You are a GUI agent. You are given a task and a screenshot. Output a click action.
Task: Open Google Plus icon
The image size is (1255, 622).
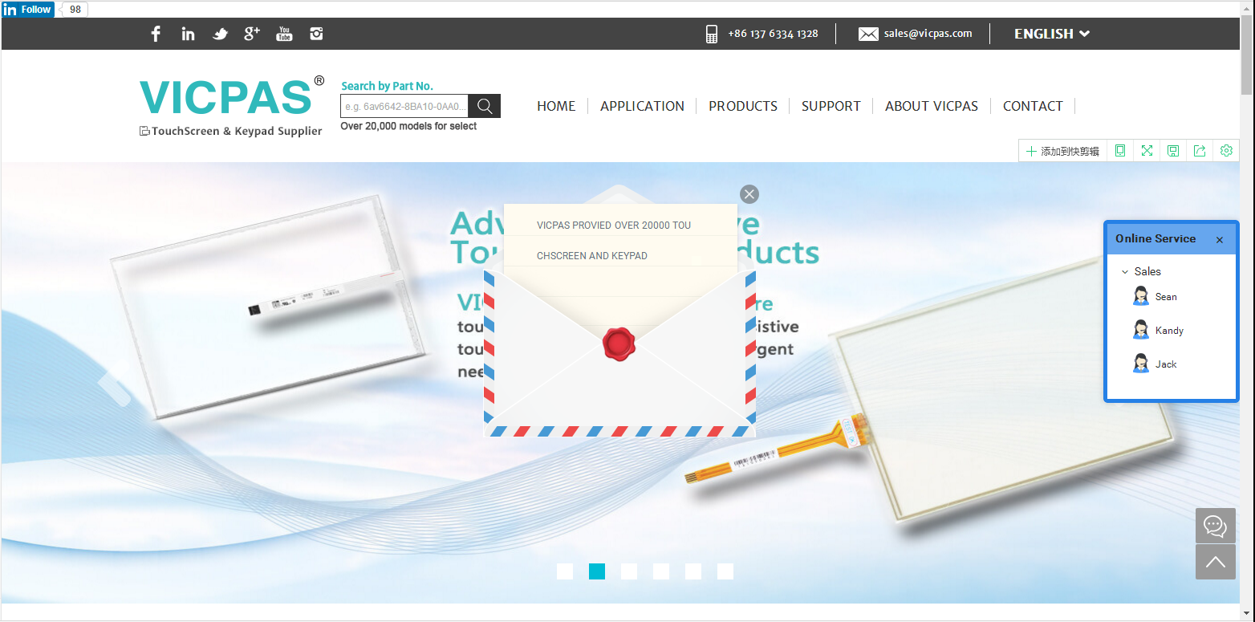pos(252,33)
